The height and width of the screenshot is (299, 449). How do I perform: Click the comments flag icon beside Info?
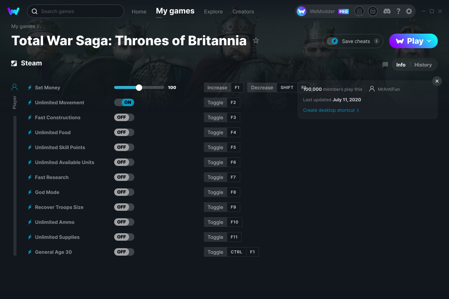(x=385, y=65)
